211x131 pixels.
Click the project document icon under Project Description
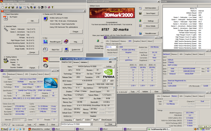[6, 18]
